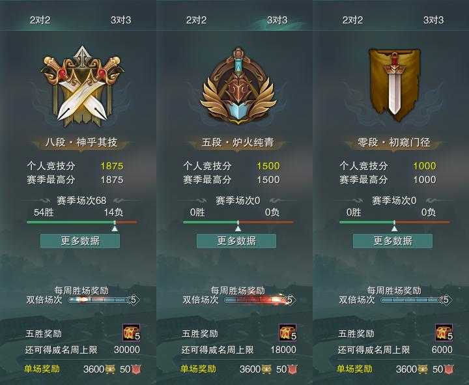Click the 双倍场次 progress bar in first panel
The width and height of the screenshot is (469, 385).
click(100, 300)
